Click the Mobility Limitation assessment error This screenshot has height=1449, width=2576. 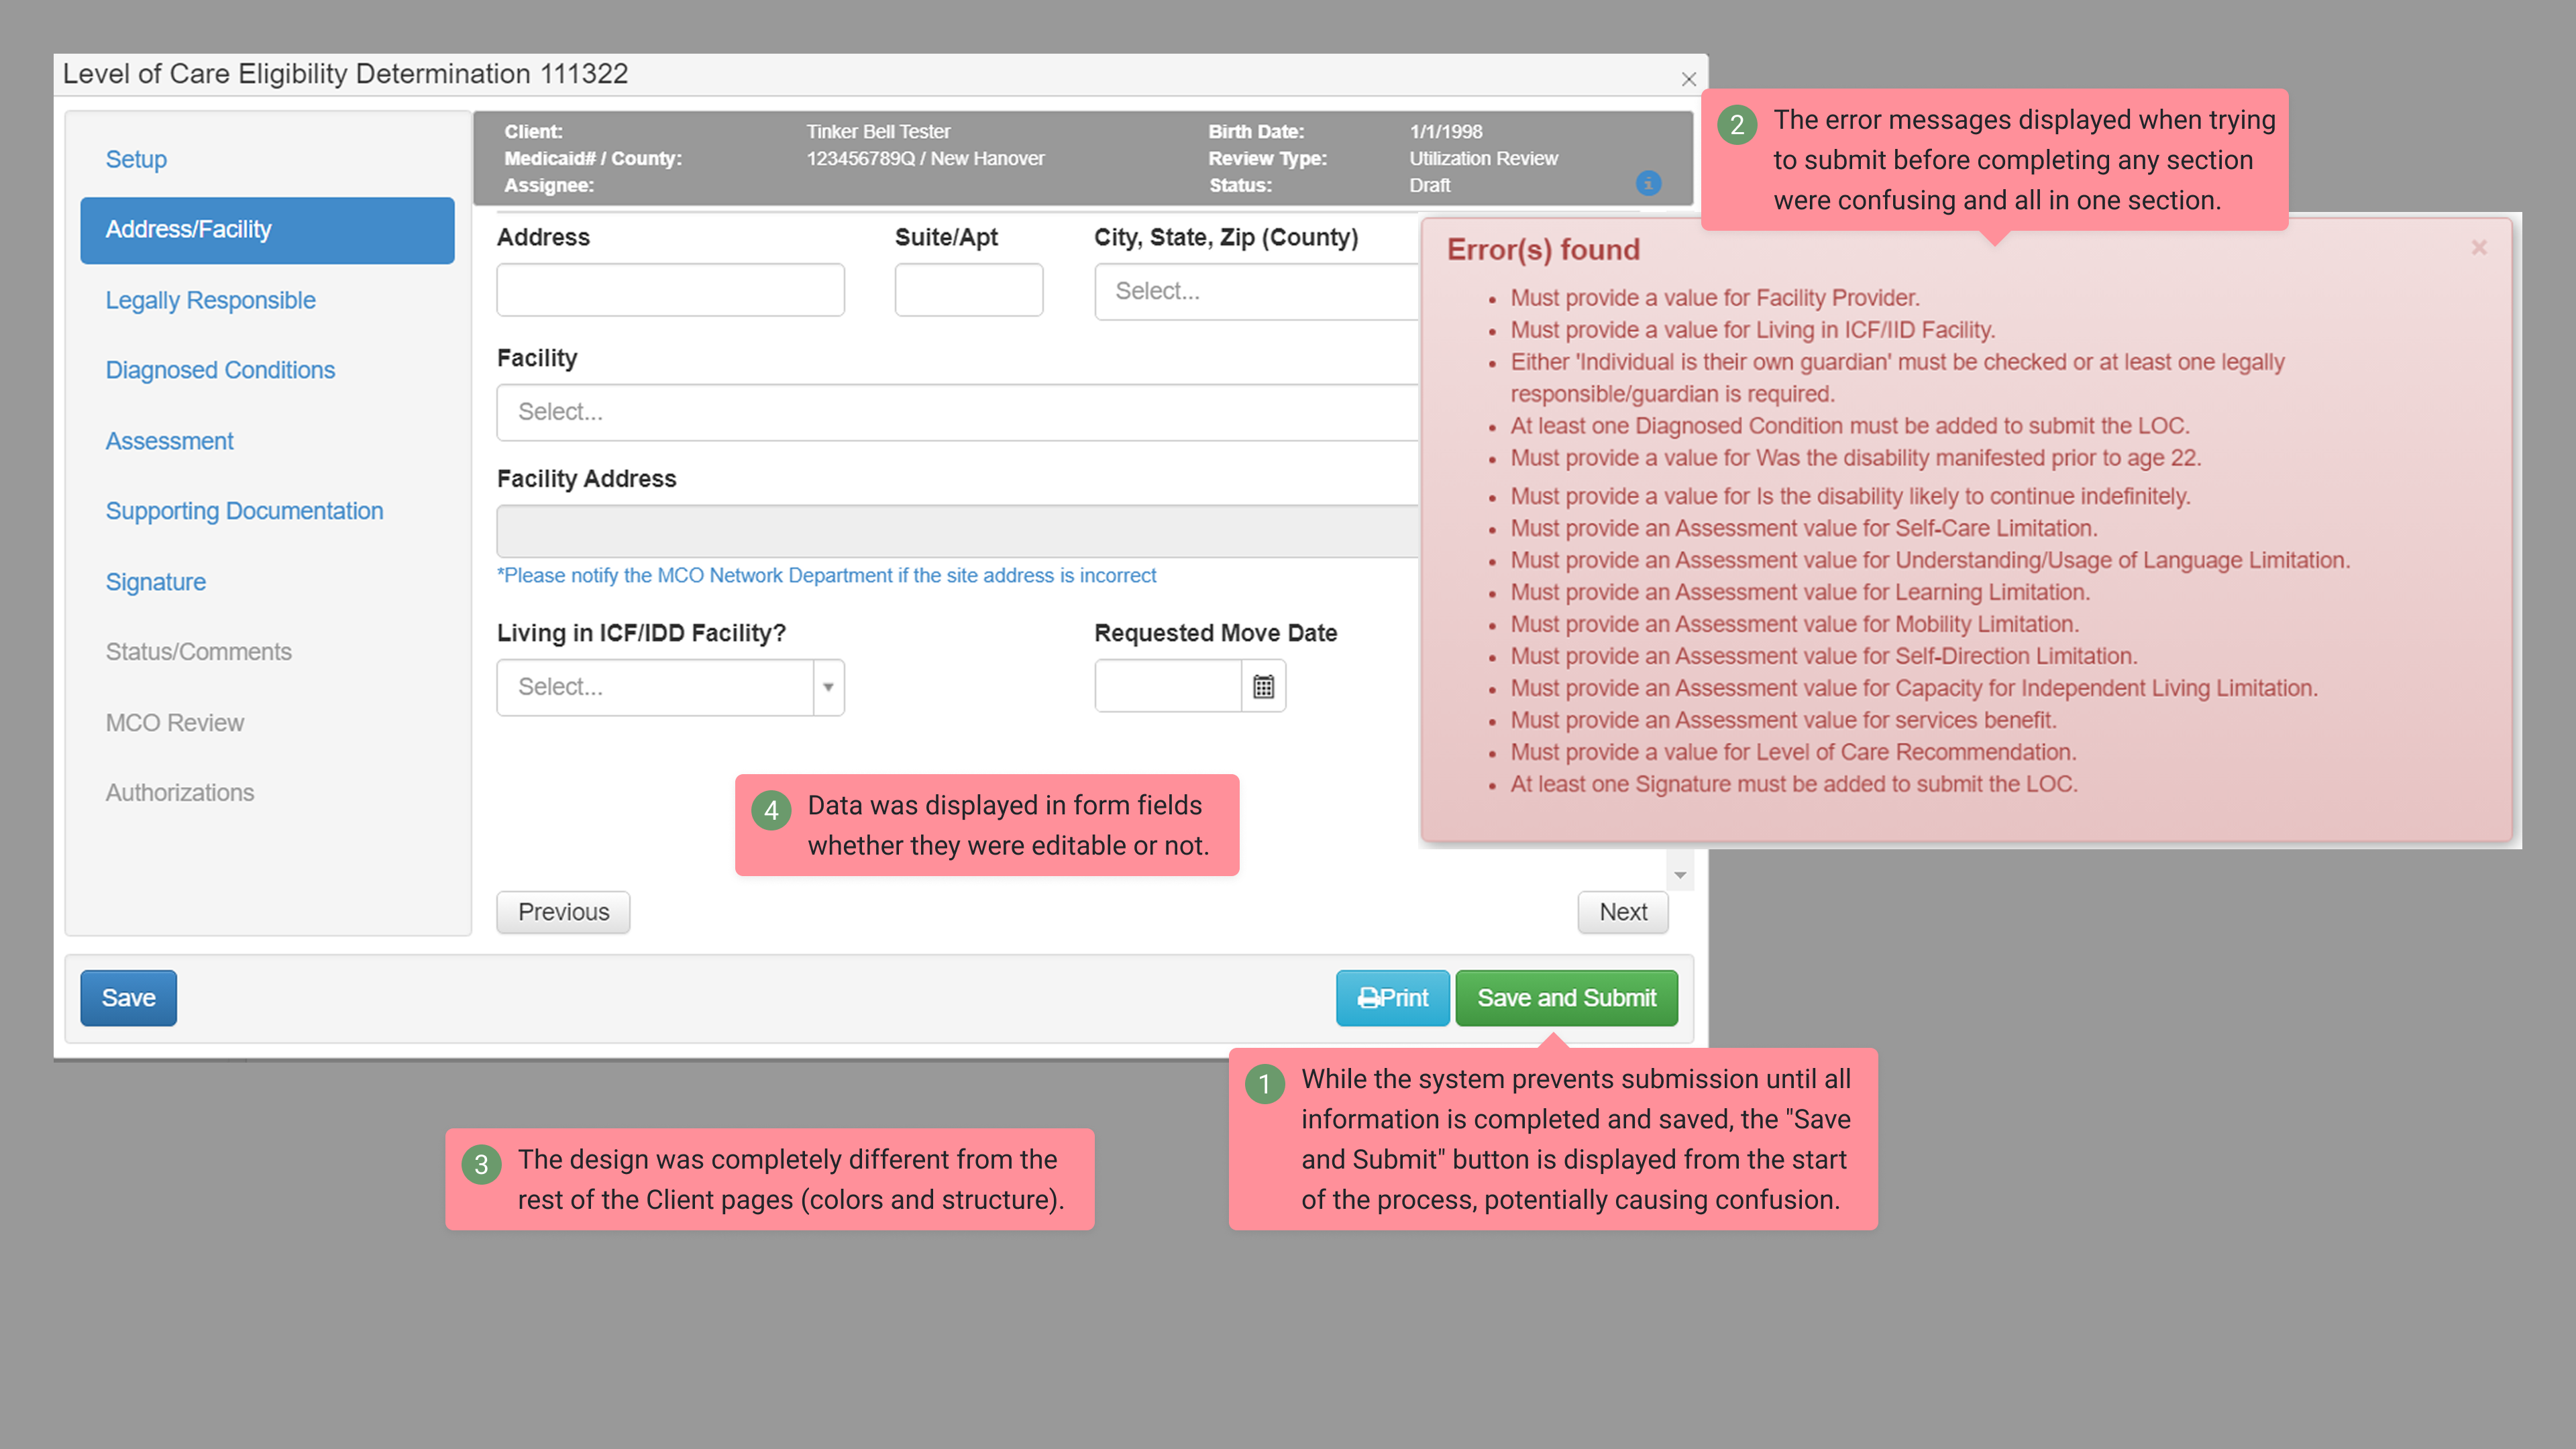[x=1794, y=624]
